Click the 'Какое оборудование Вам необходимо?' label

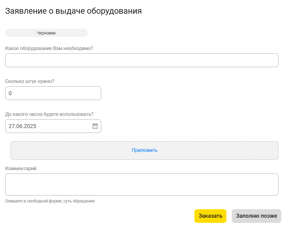click(x=49, y=48)
